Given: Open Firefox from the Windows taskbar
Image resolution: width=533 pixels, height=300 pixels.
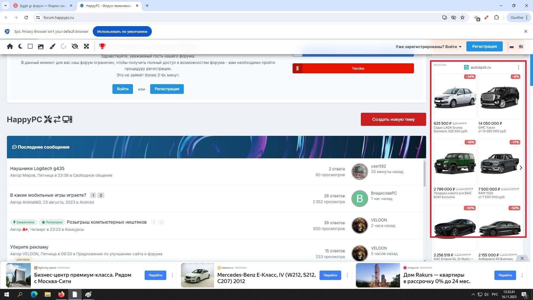Looking at the screenshot, I should [61, 294].
